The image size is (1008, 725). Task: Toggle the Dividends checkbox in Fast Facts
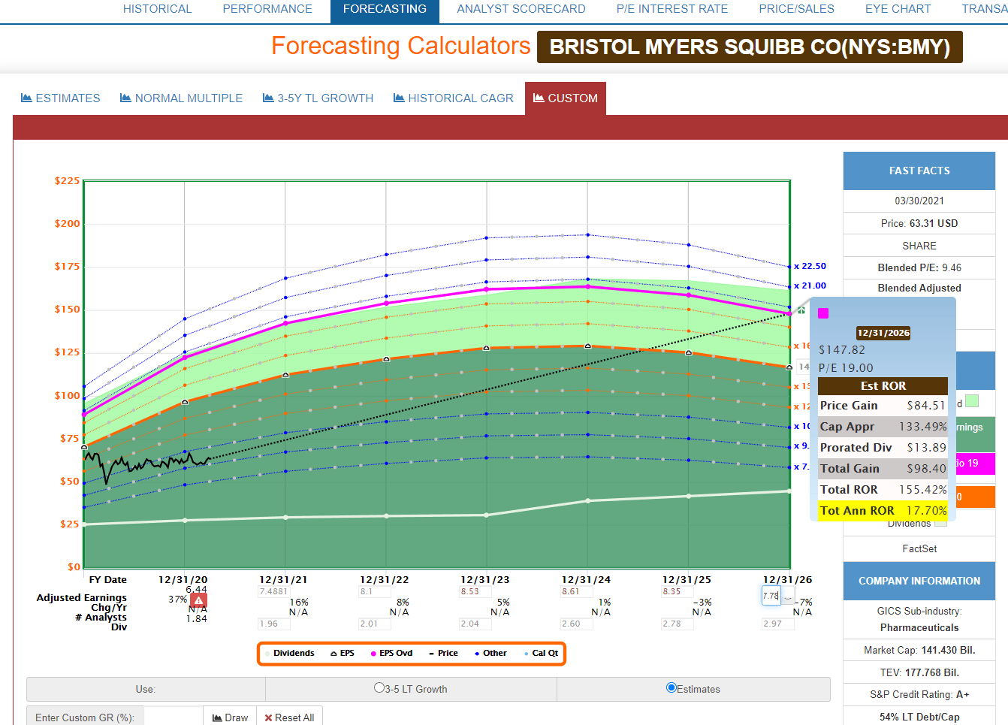[x=940, y=524]
